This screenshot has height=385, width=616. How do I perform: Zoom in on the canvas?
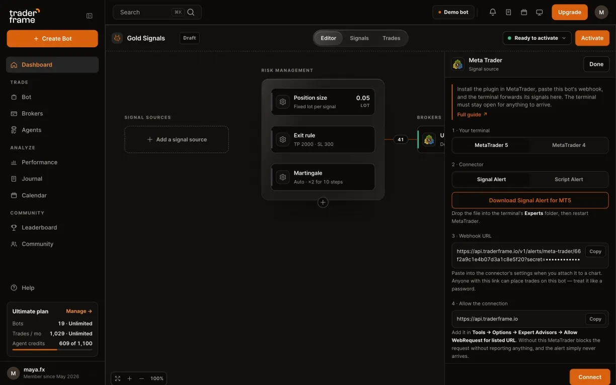pos(129,378)
